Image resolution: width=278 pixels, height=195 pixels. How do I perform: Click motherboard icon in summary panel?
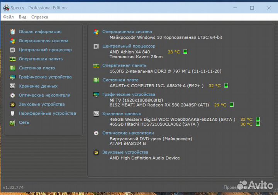click(x=96, y=80)
